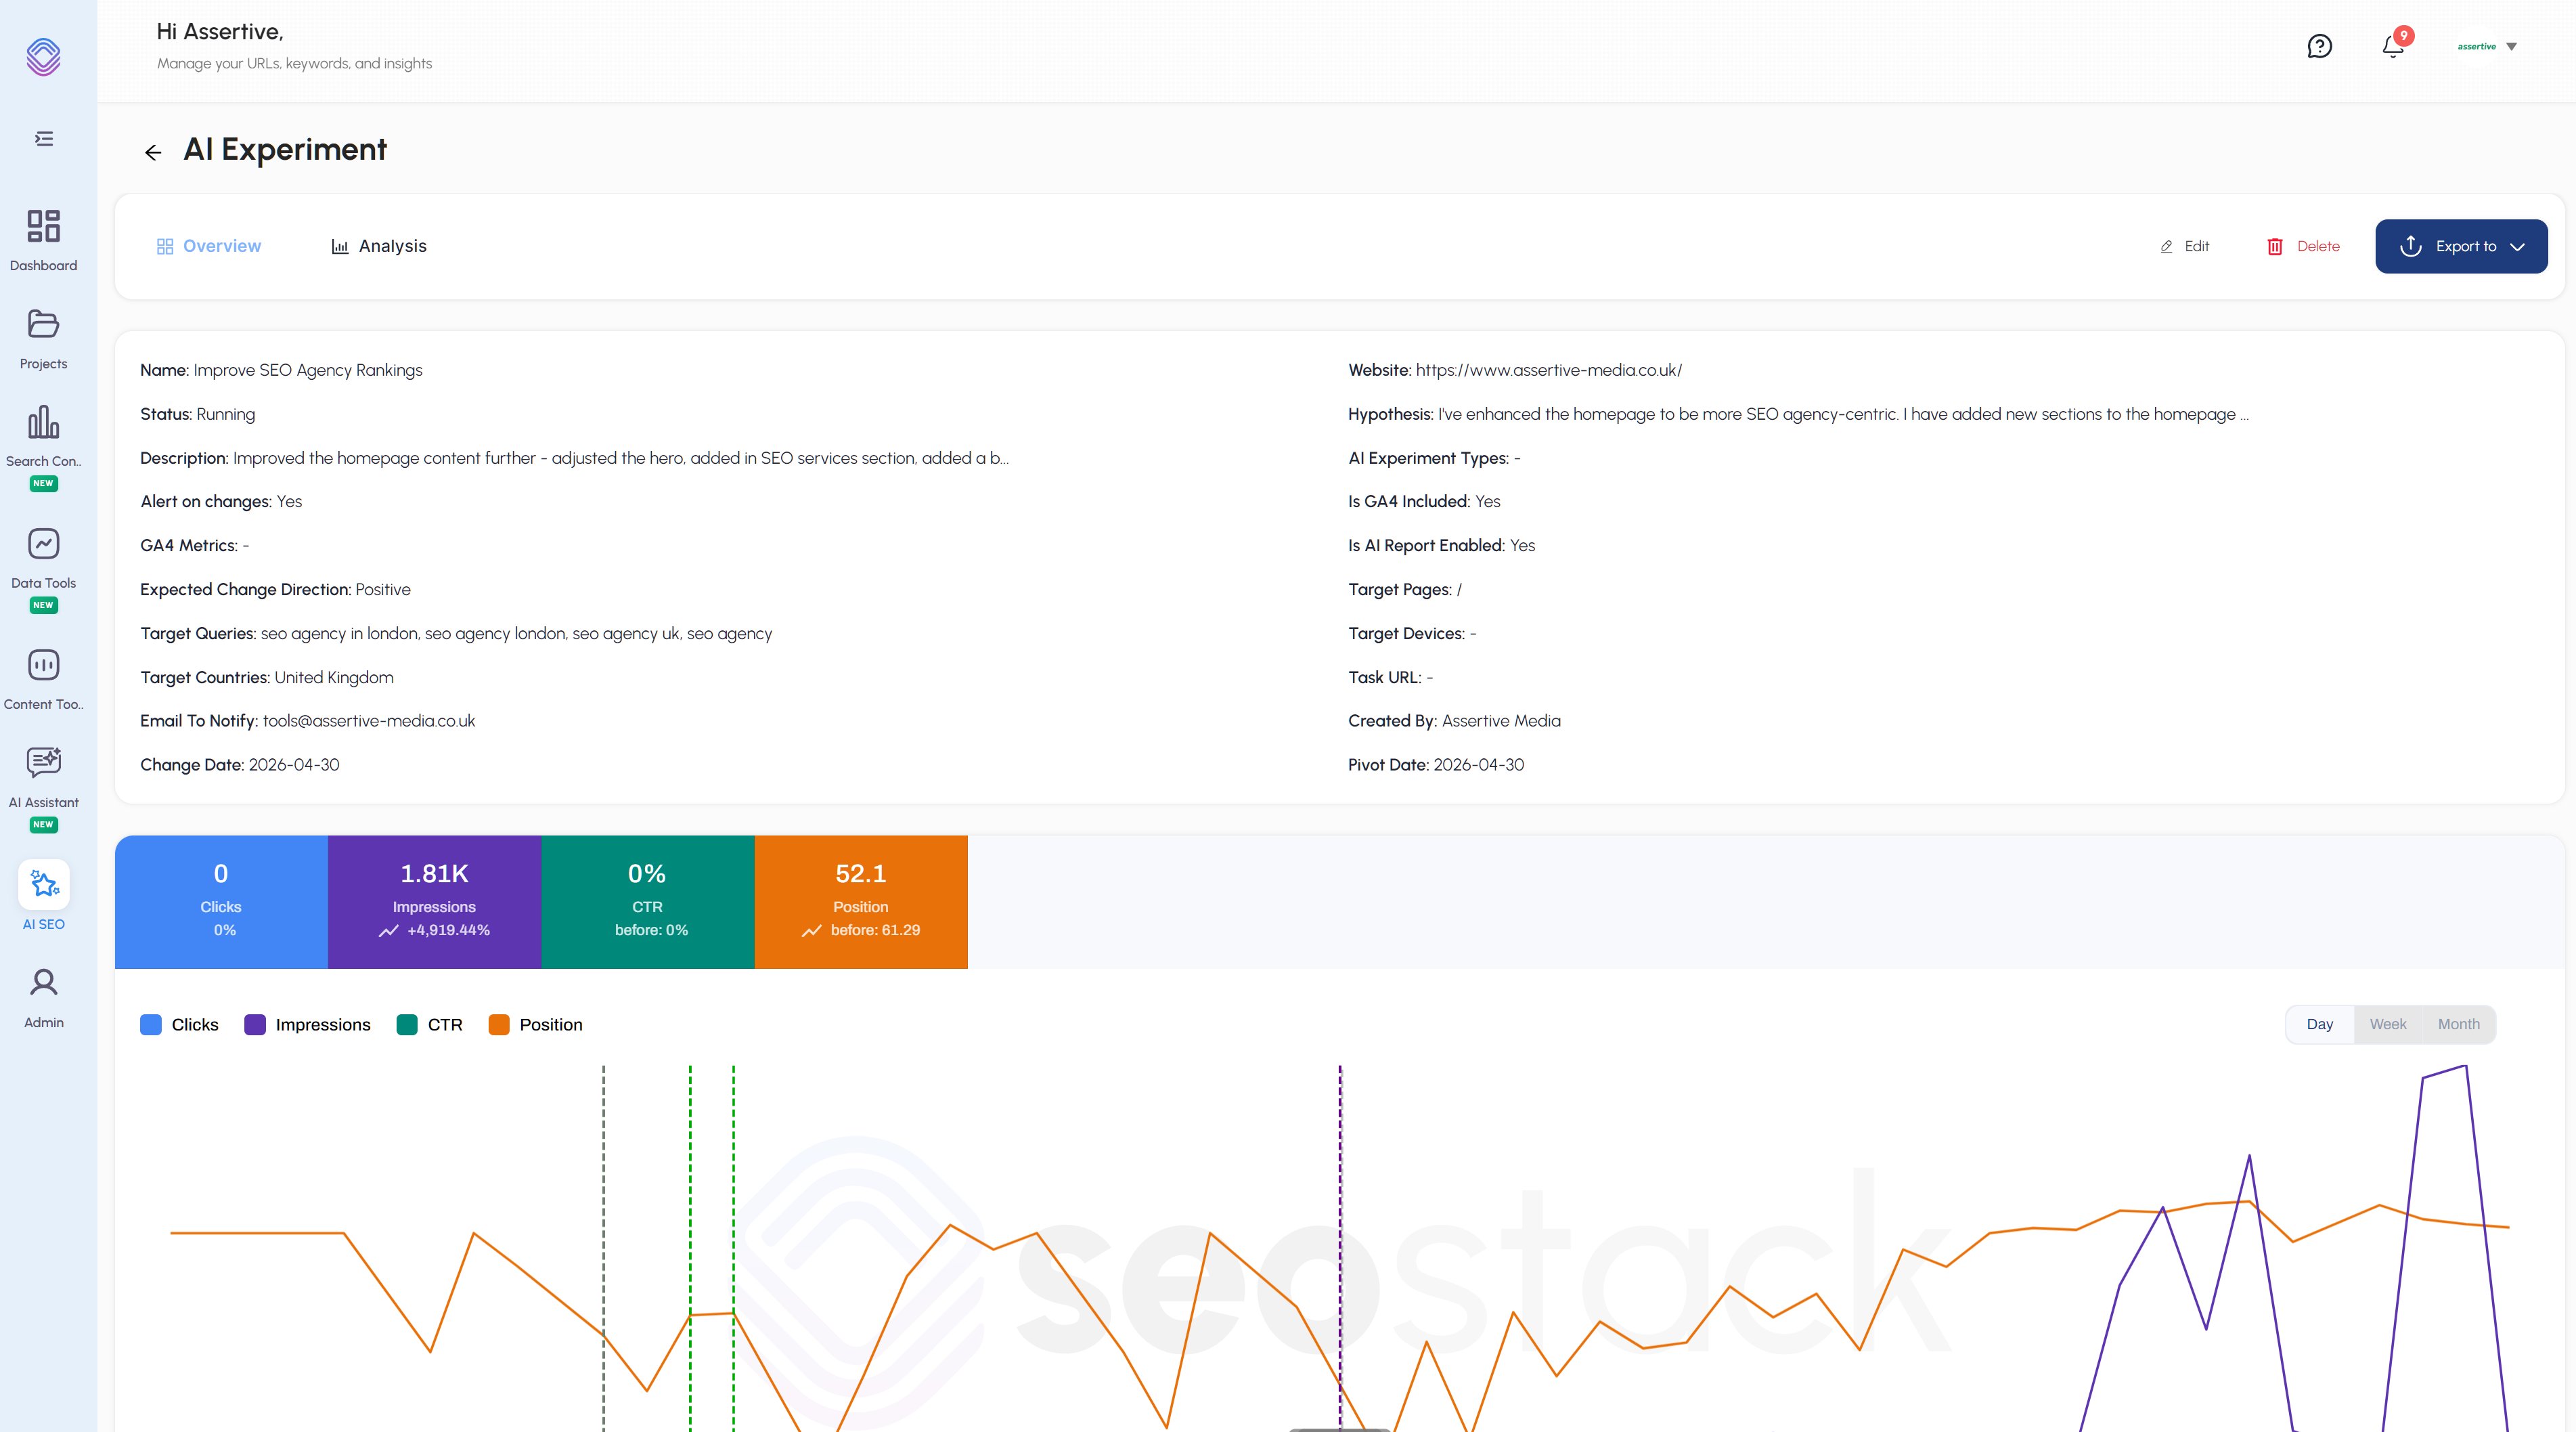2576x1432 pixels.
Task: Click the Overview grid icon
Action: click(x=165, y=246)
